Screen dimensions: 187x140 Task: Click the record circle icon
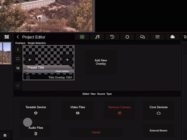click(127, 37)
